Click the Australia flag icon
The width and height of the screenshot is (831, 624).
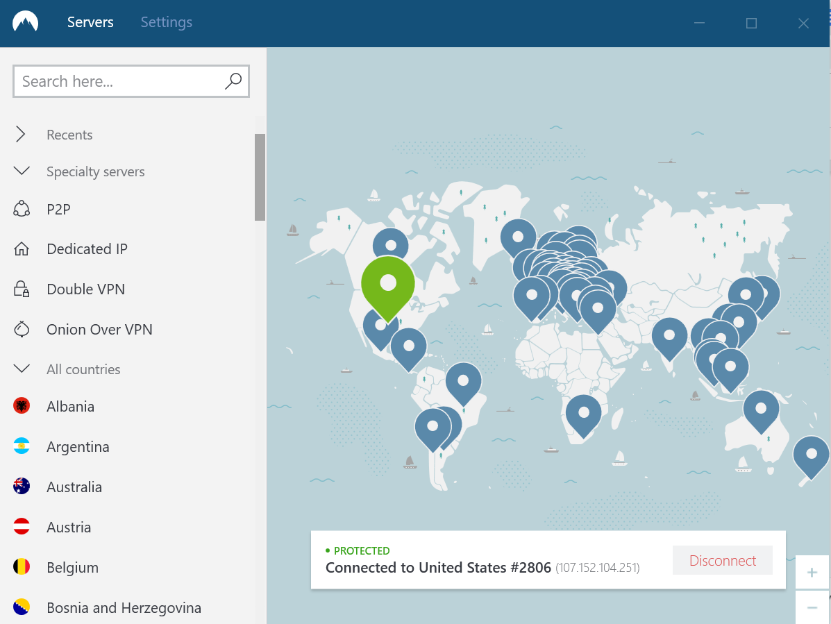pyautogui.click(x=22, y=487)
